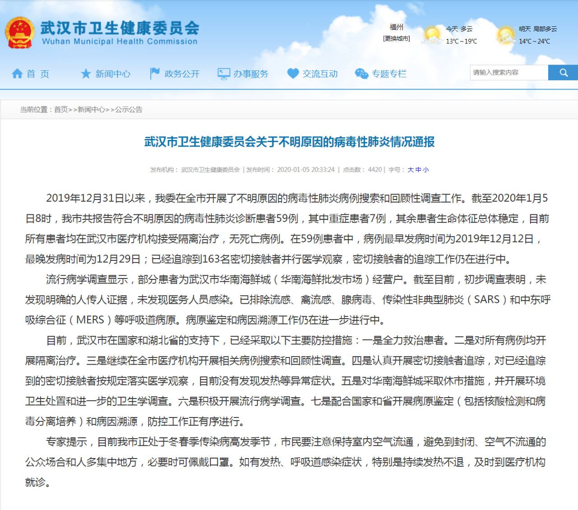The image size is (578, 510).
Task: Click today's weather sun-cloud icon
Action: pos(432,35)
